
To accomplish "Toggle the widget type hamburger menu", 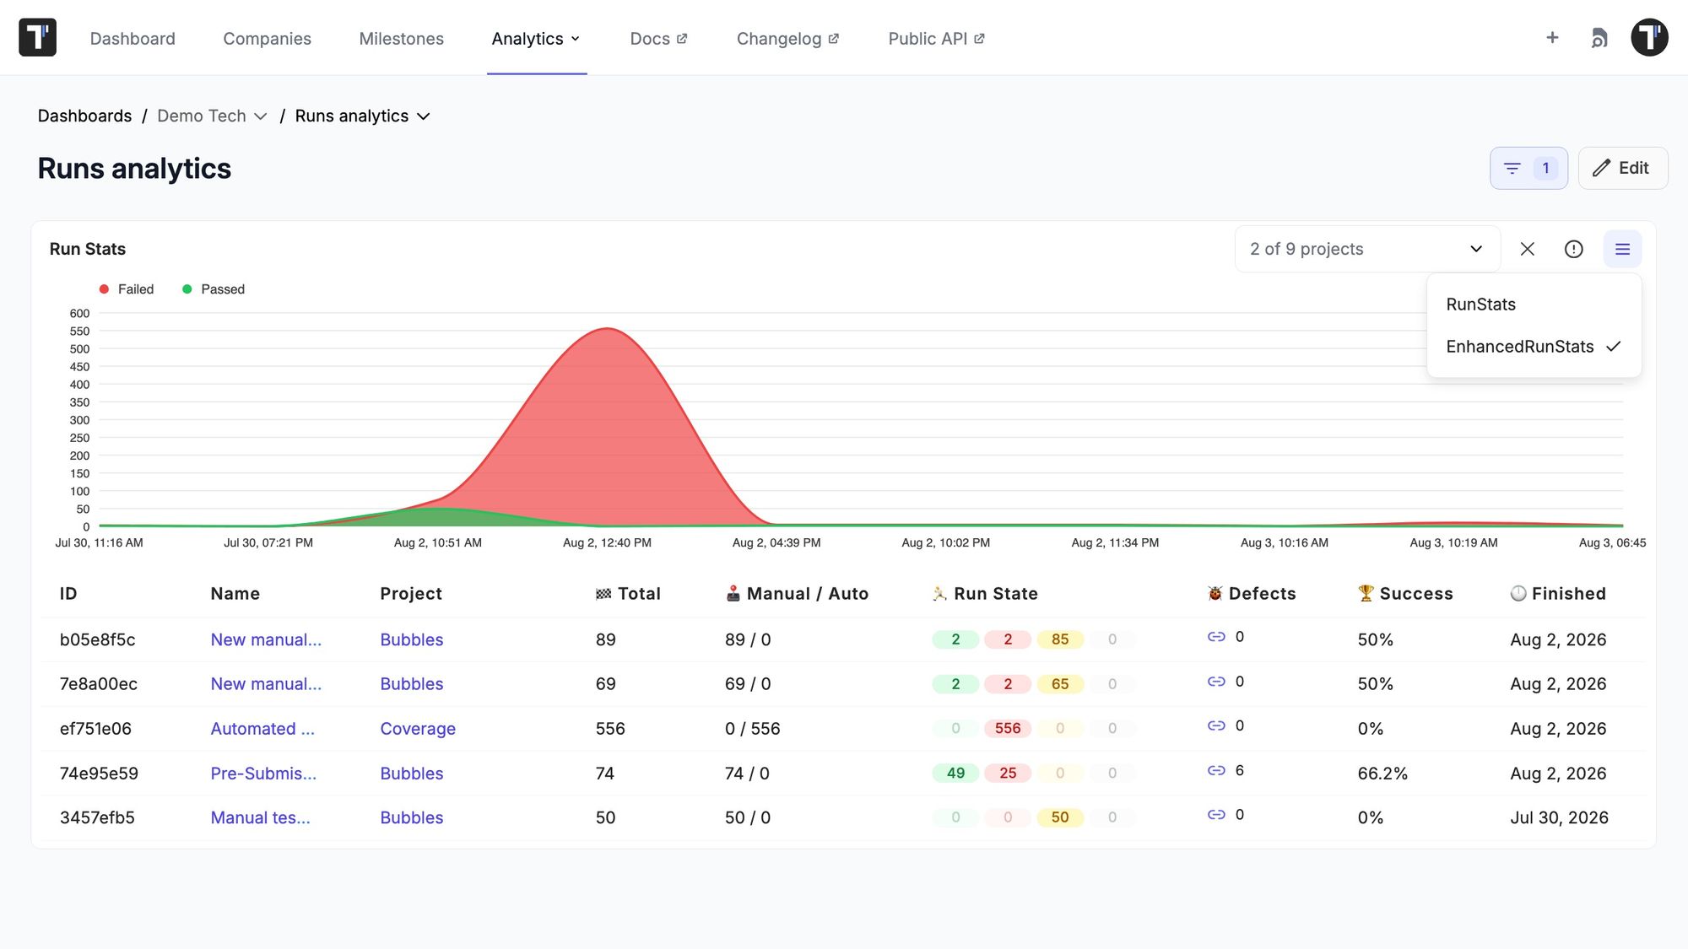I will coord(1622,249).
